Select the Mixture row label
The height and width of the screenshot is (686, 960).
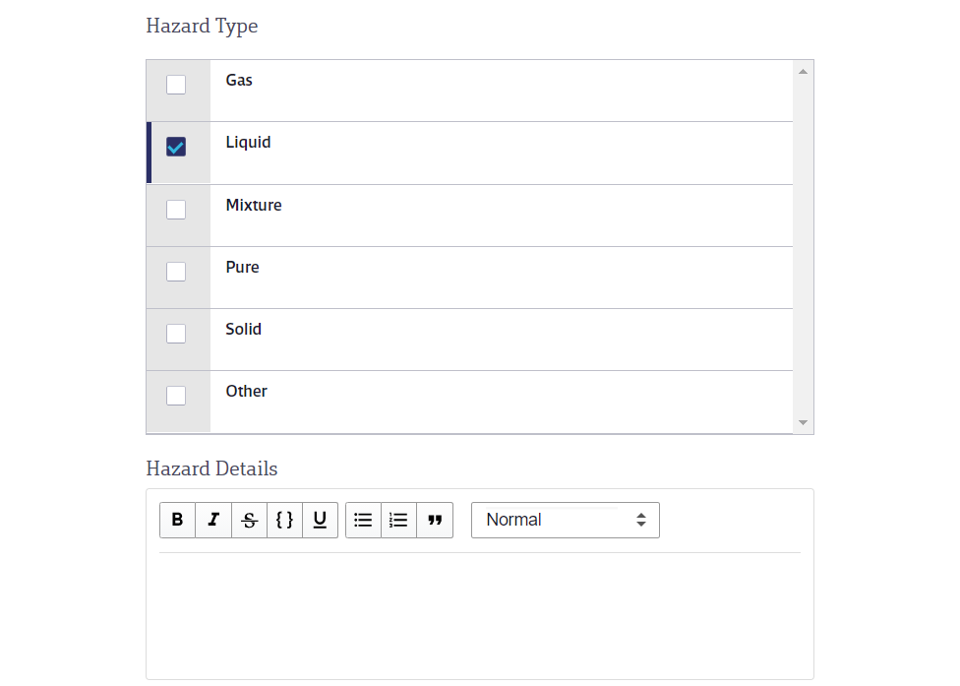pyautogui.click(x=254, y=205)
